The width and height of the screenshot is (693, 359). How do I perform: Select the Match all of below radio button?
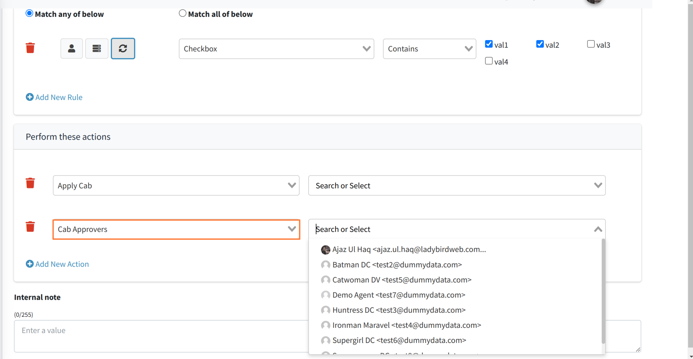182,13
